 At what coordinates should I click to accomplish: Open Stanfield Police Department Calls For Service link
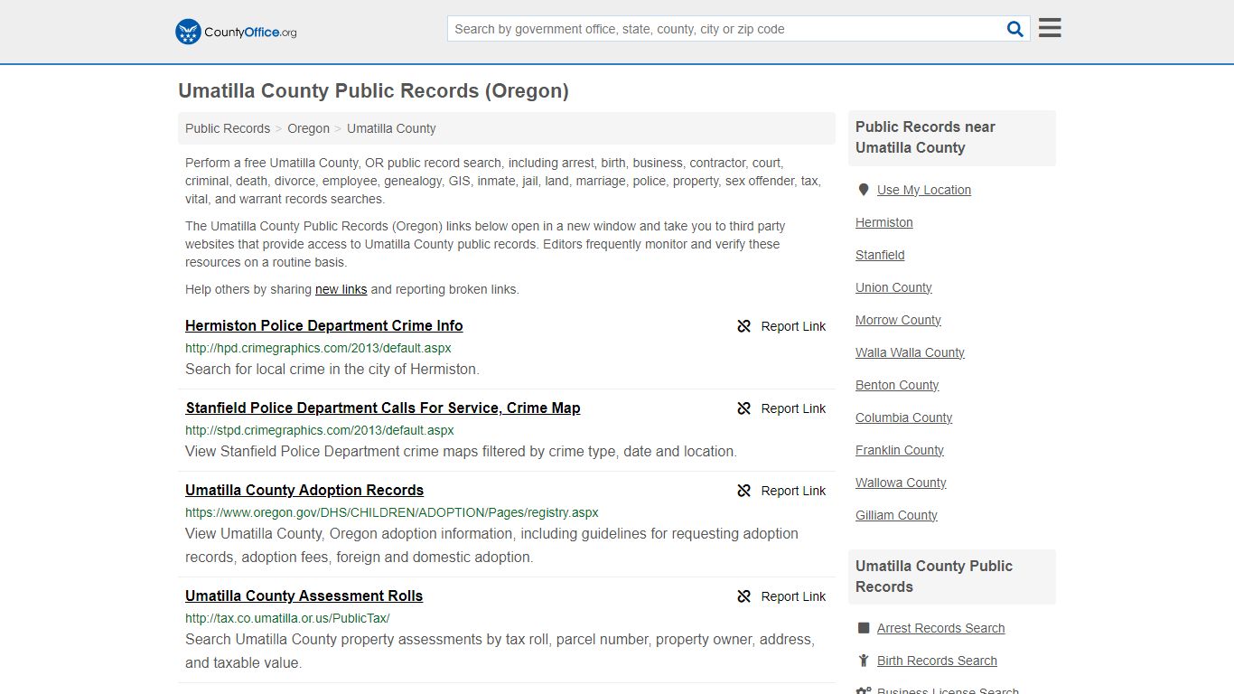(x=383, y=408)
